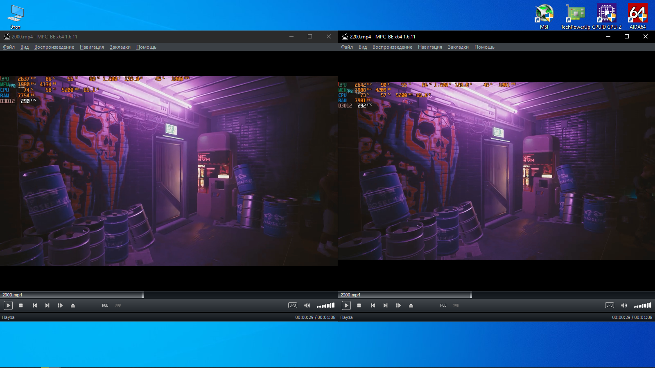The image size is (655, 368).
Task: Close the 2200.mp4 player window
Action: 646,36
